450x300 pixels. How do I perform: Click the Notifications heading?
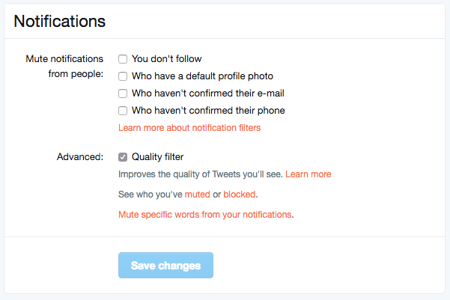point(59,21)
